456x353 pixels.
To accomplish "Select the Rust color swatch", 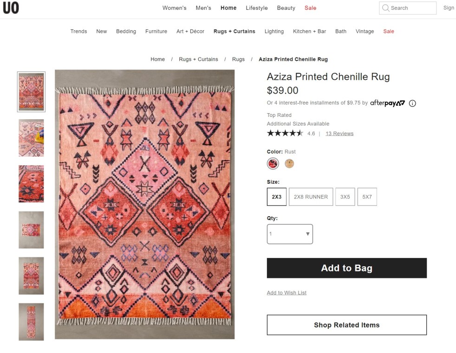I will tap(273, 163).
